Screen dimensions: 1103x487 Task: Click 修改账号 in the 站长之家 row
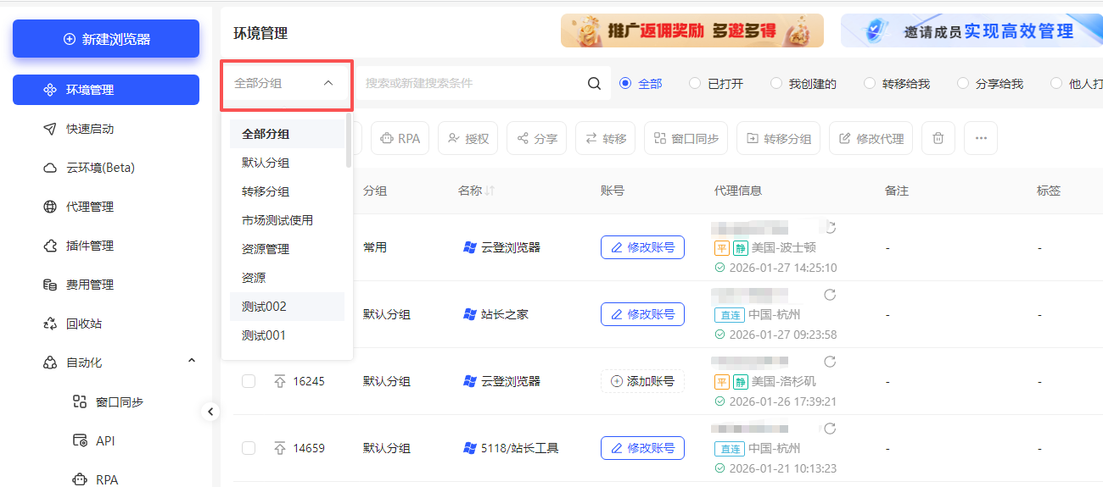[x=642, y=314]
